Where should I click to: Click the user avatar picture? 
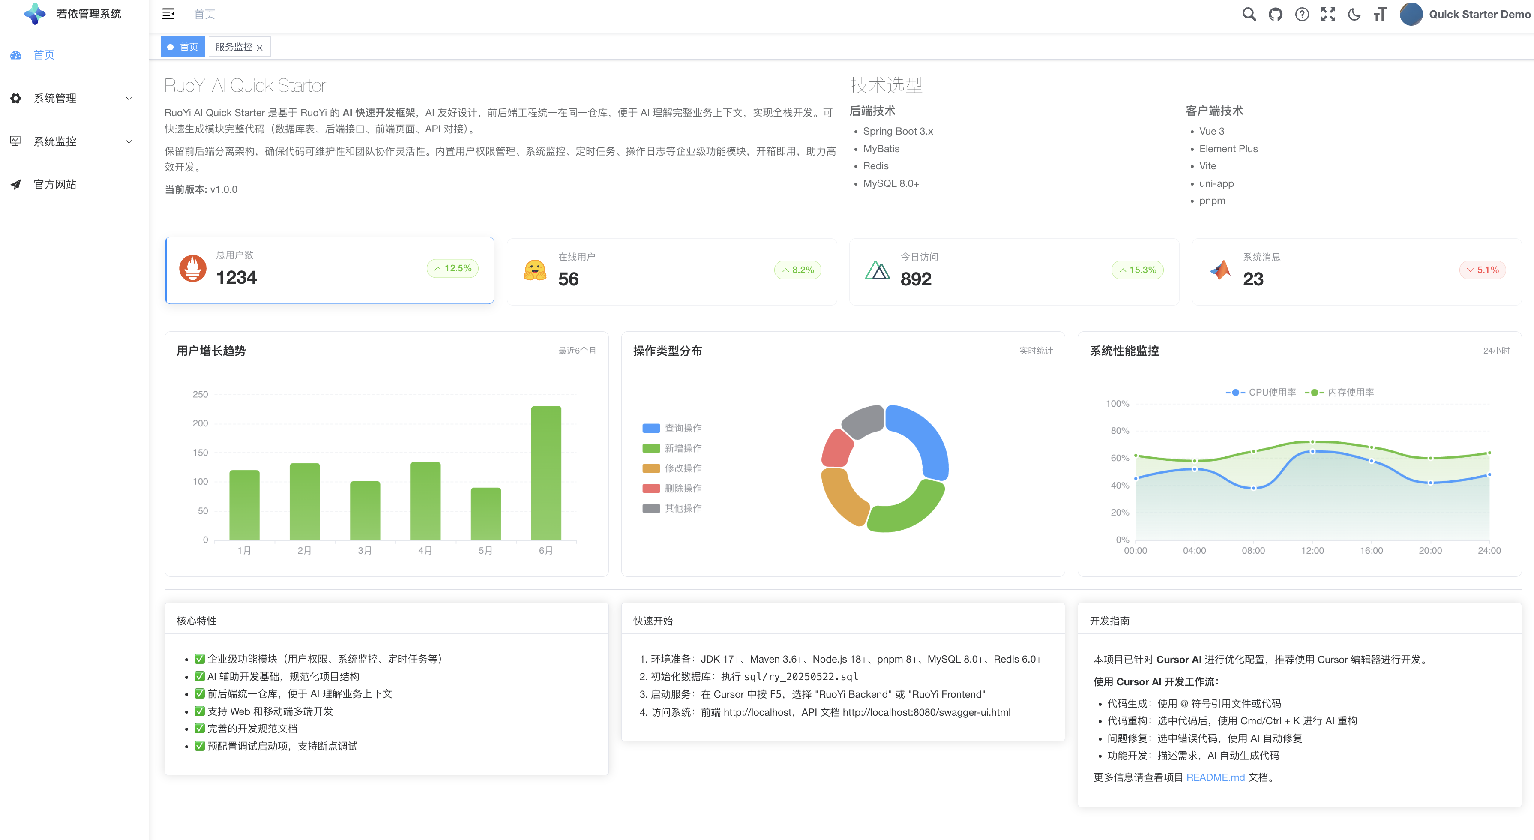pyautogui.click(x=1411, y=14)
